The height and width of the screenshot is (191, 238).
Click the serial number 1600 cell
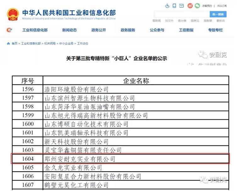point(28,124)
